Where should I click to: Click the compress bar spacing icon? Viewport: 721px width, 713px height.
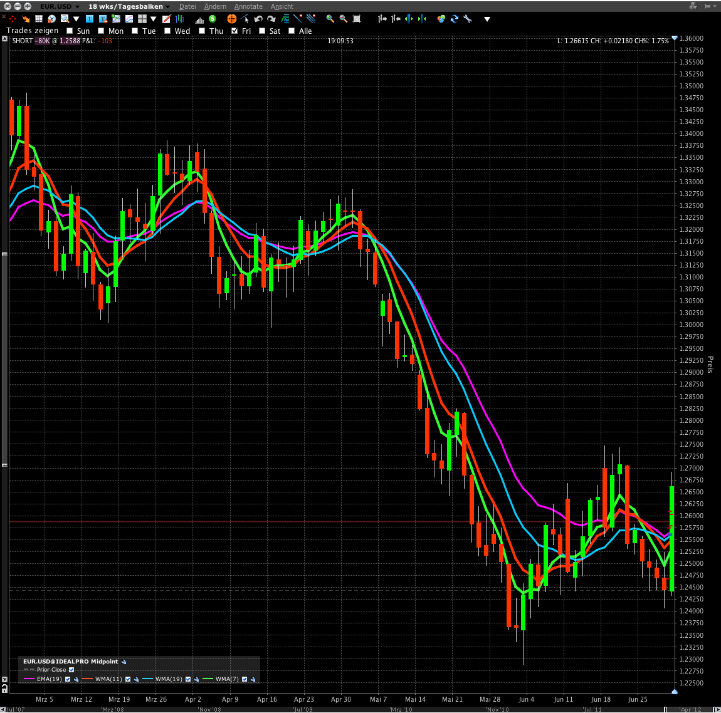(x=422, y=19)
